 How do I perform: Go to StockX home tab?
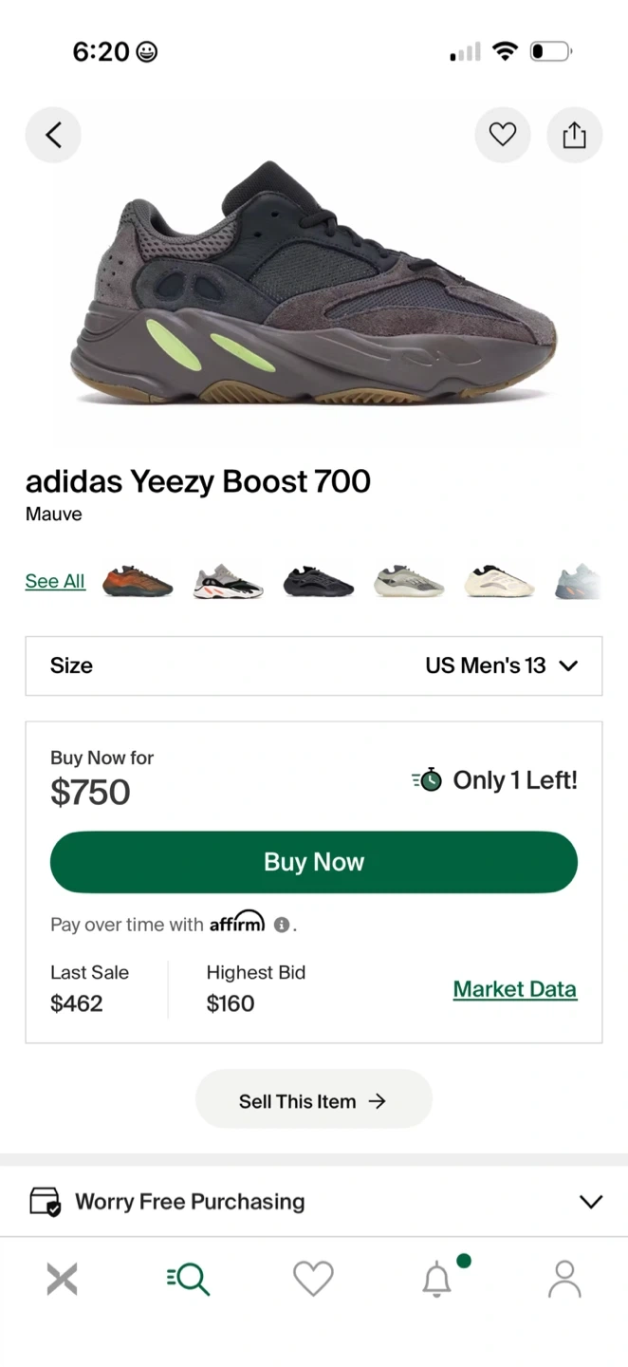(62, 1280)
